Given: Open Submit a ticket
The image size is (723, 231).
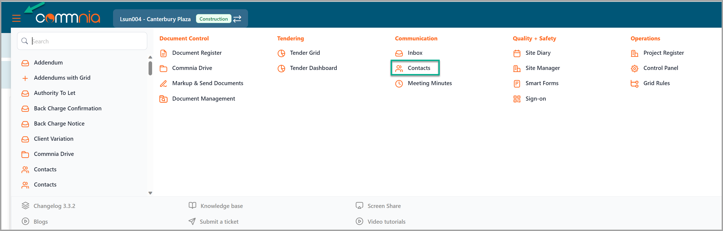Looking at the screenshot, I should [x=219, y=222].
